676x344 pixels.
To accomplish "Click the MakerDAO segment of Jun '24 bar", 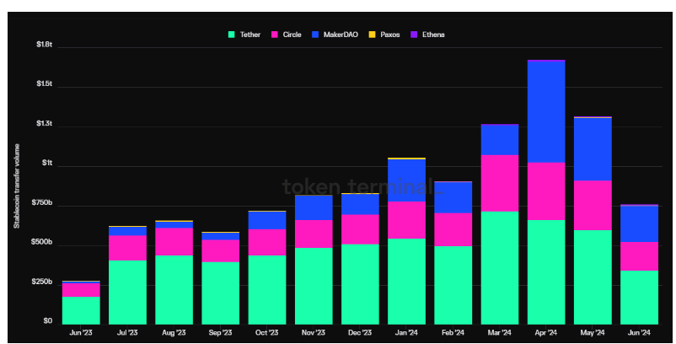I will pos(640,224).
